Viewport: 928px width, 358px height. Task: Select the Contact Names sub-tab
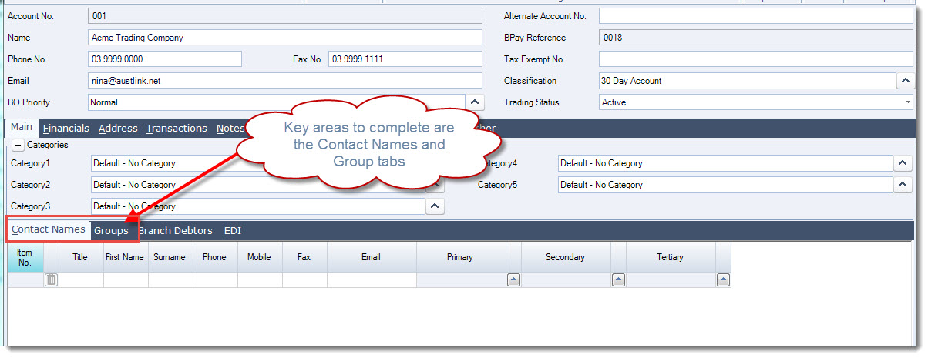[x=49, y=229]
